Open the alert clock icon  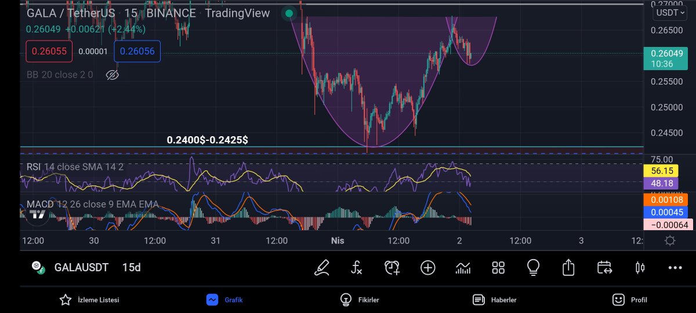click(392, 267)
